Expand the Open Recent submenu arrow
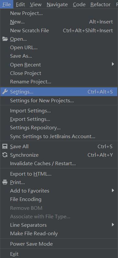The width and height of the screenshot is (118, 258). click(113, 64)
